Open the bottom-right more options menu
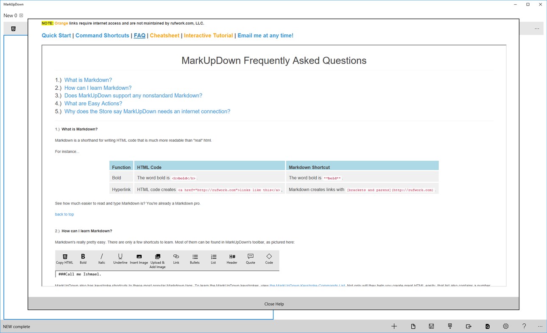This screenshot has width=547, height=333. 540,326
